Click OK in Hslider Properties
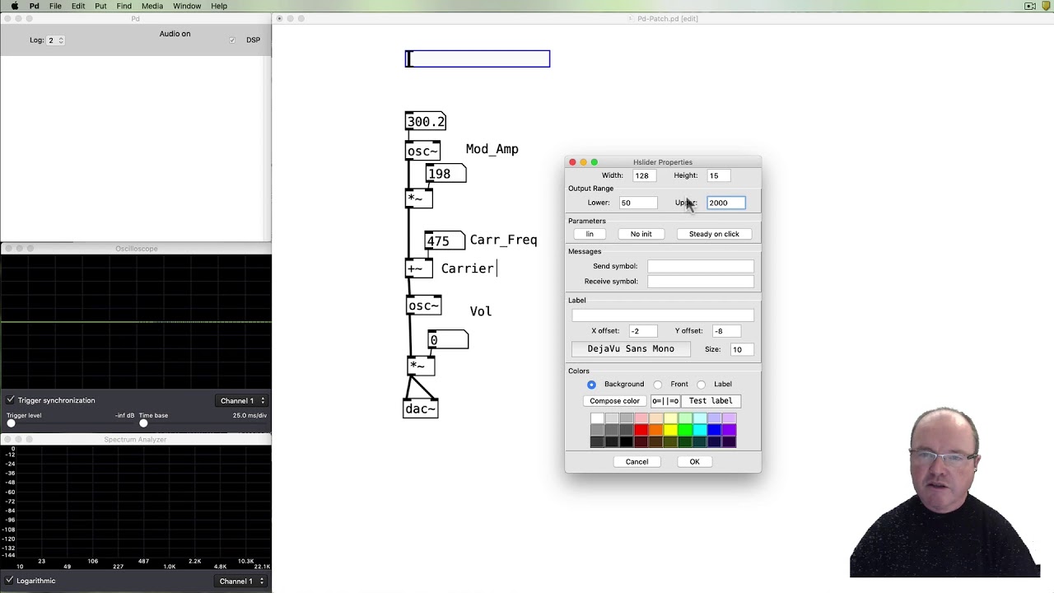Image resolution: width=1054 pixels, height=593 pixels. coord(694,462)
